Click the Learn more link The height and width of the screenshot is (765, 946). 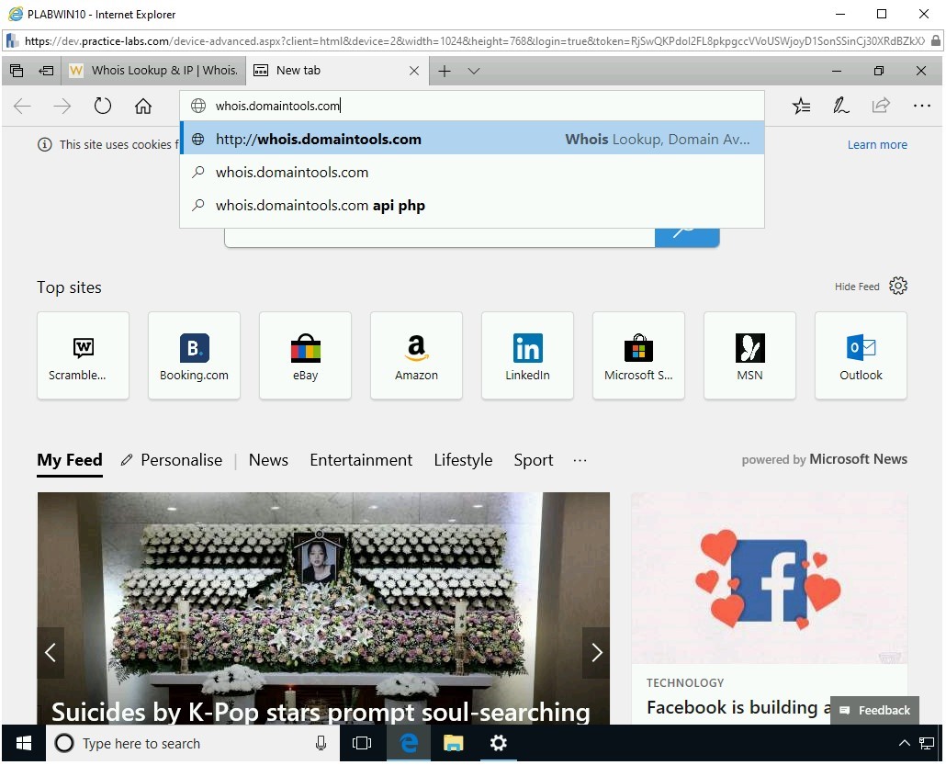[877, 144]
